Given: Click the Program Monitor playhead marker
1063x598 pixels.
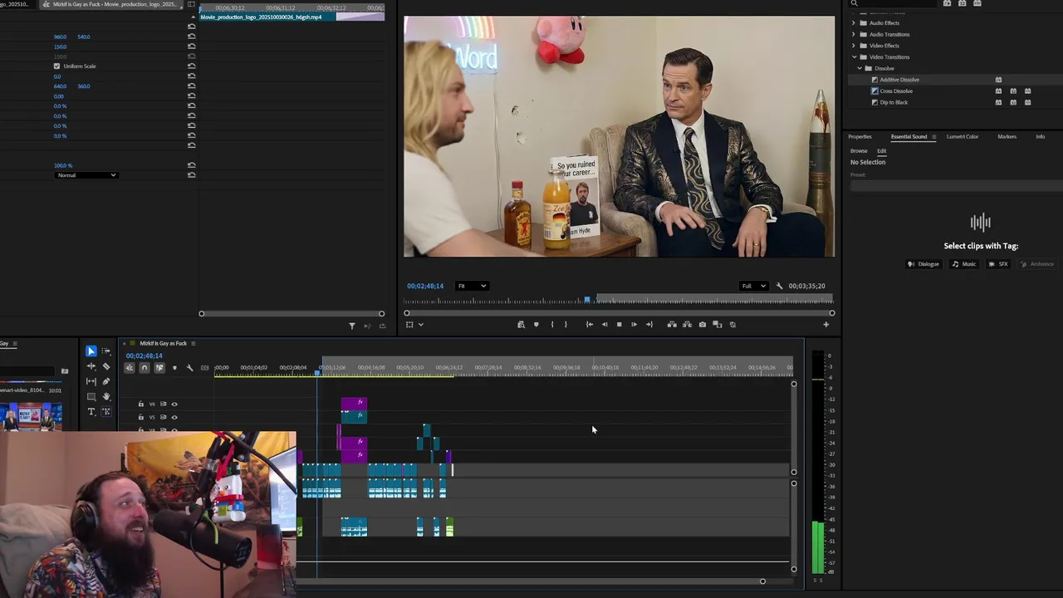Looking at the screenshot, I should [x=587, y=299].
